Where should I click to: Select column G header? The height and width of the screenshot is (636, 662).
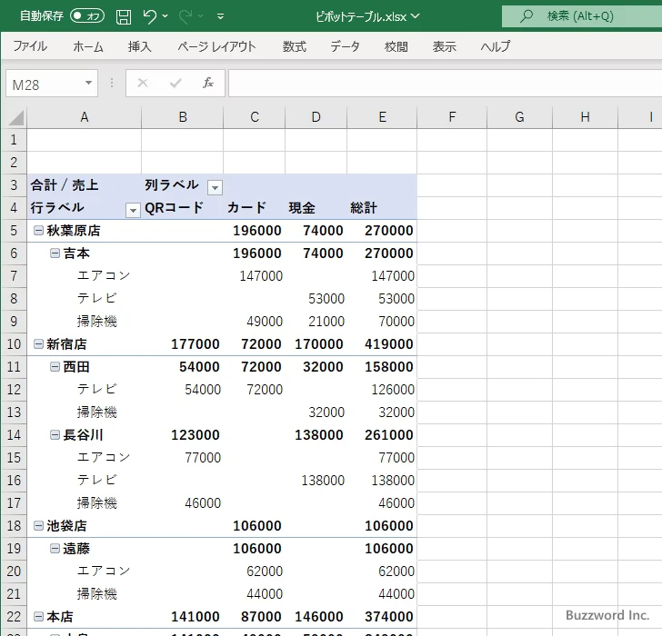point(519,117)
